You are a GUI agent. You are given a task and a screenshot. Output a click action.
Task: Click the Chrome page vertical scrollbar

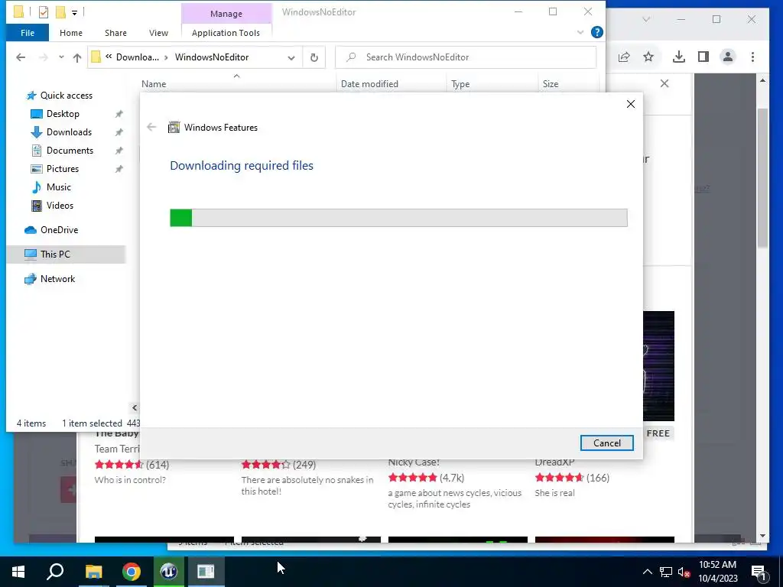point(762,177)
